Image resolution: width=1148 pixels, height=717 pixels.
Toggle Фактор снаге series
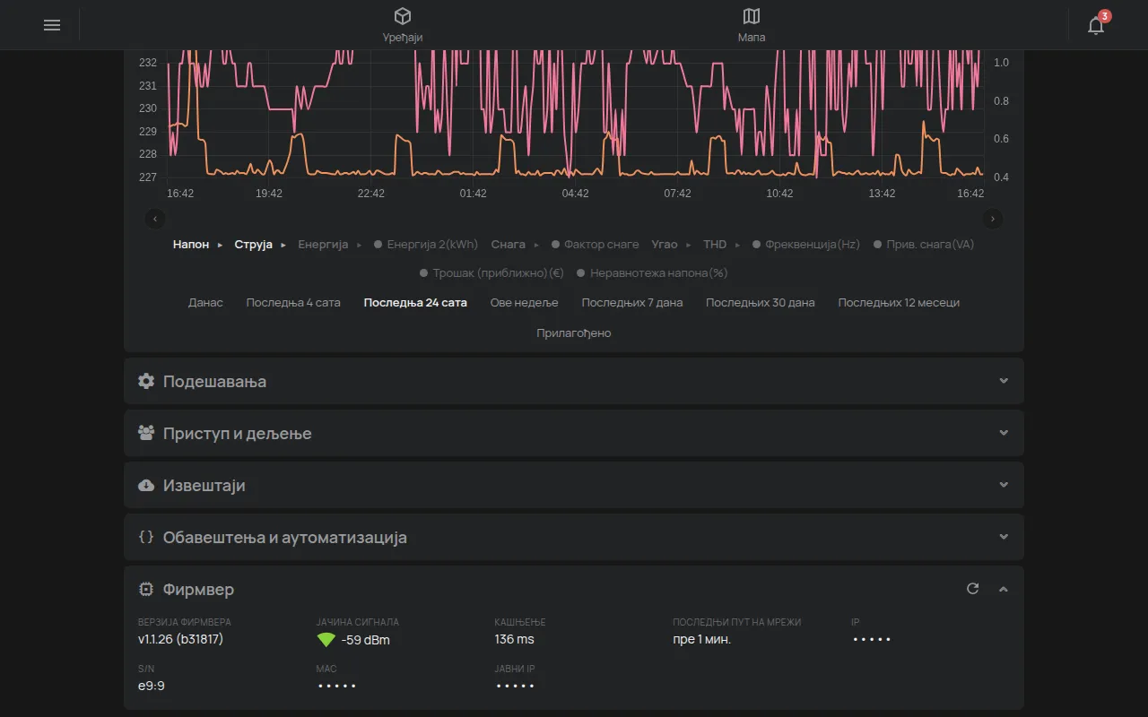(596, 244)
